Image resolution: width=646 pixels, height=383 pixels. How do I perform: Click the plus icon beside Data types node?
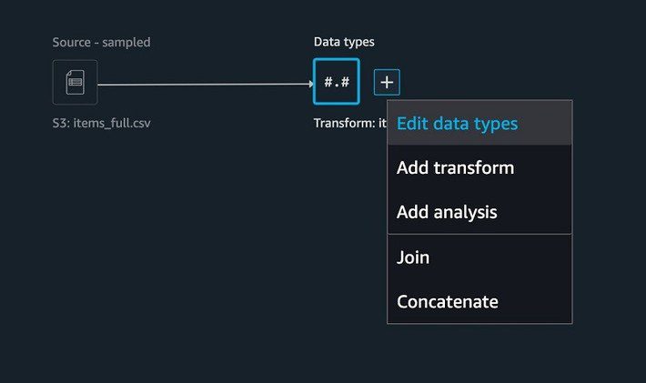point(387,83)
